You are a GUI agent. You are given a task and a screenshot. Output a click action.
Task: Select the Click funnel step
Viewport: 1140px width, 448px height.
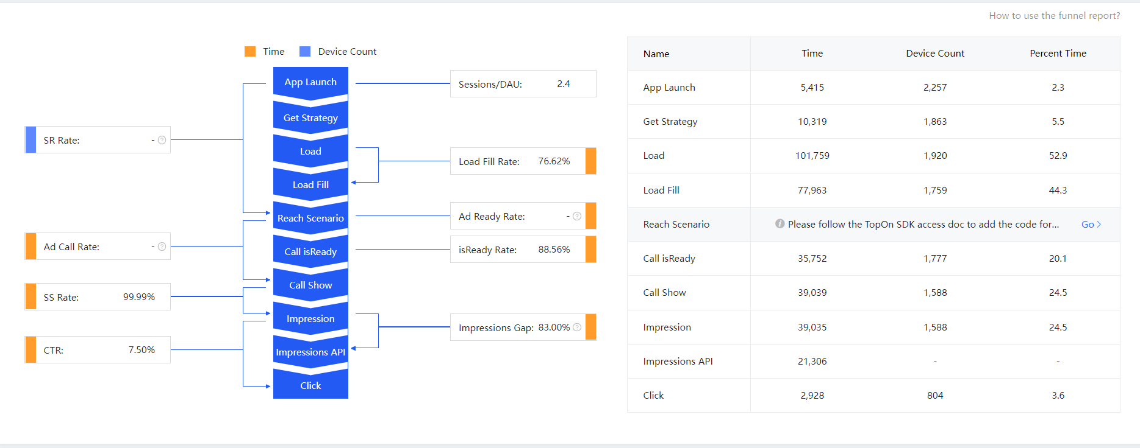[310, 385]
